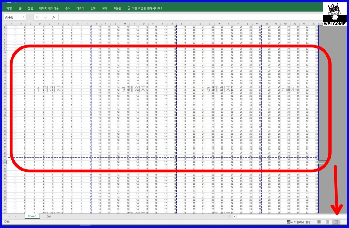349x228 pixels.
Task: Select the Sheet1 worksheet tab
Action: click(x=32, y=216)
